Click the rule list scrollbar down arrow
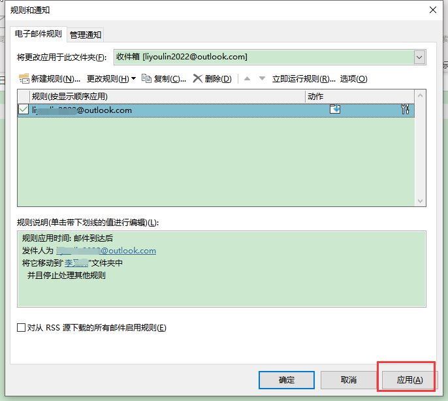Image resolution: width=448 pixels, height=401 pixels. 421,200
